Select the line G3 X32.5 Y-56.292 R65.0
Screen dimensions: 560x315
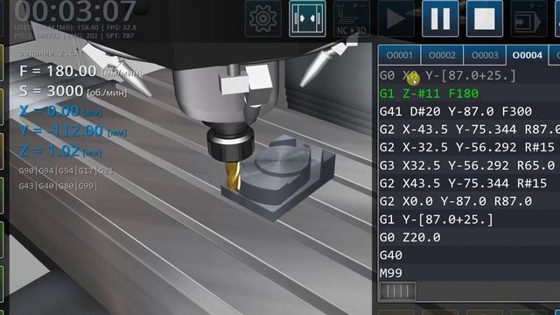click(x=469, y=165)
